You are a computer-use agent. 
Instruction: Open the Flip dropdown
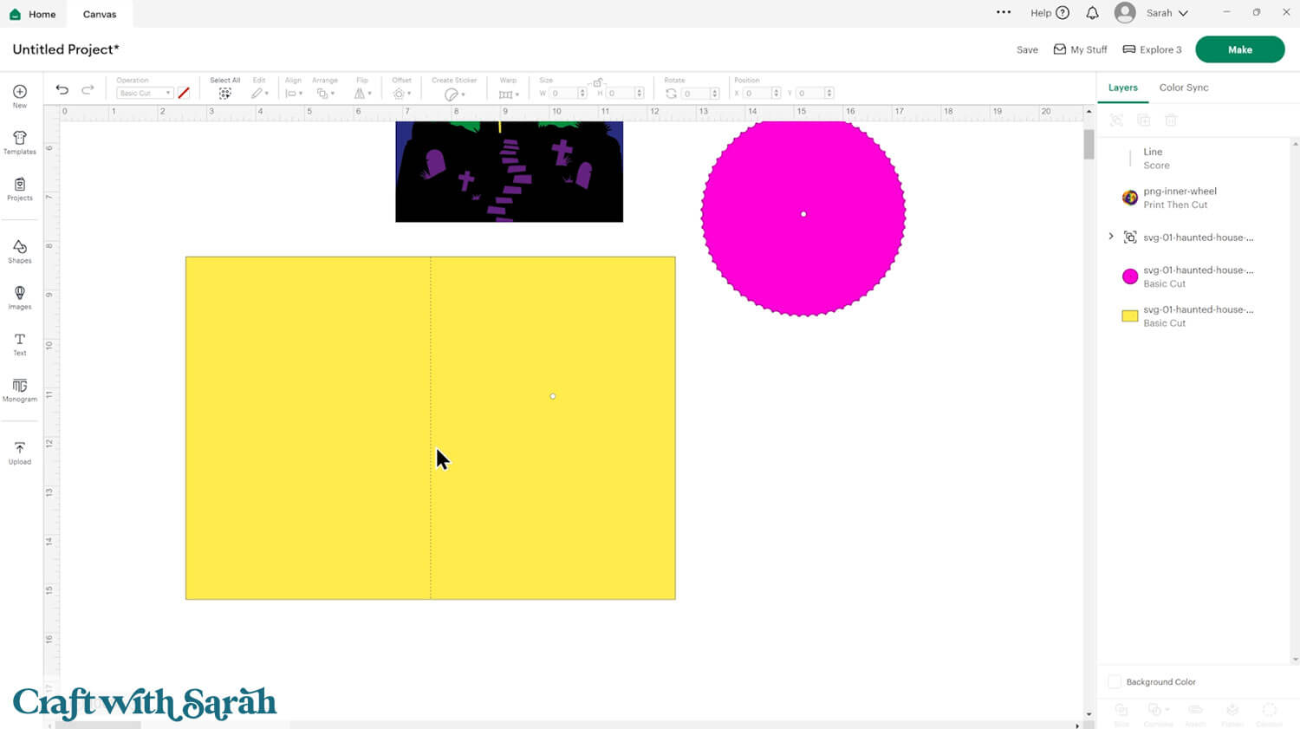tap(362, 93)
